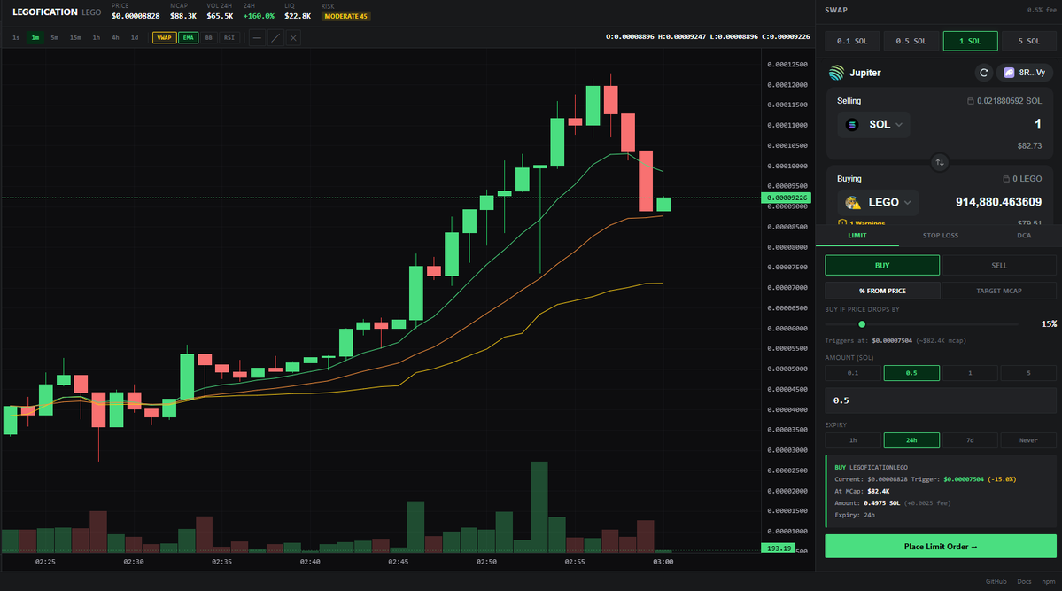1062x591 pixels.
Task: Click the current price label 0.00009226
Action: 786,198
